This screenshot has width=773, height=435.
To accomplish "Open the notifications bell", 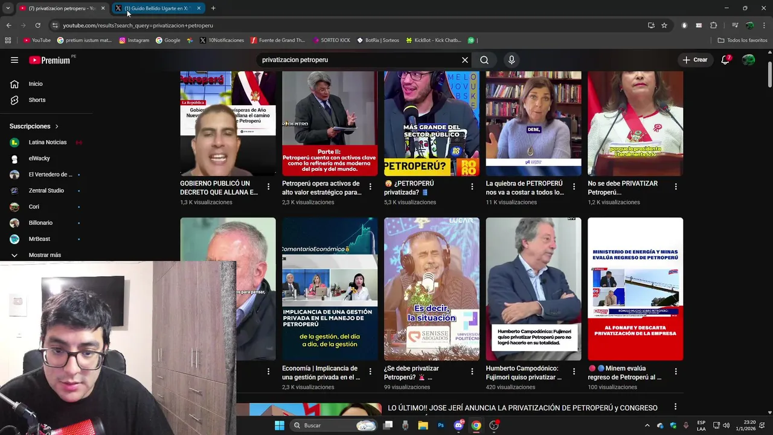I will (x=725, y=60).
